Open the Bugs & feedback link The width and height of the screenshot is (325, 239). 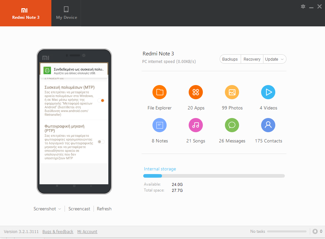pos(58,231)
